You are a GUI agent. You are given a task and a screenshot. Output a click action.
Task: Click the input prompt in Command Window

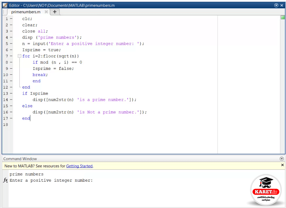[x=51, y=180]
